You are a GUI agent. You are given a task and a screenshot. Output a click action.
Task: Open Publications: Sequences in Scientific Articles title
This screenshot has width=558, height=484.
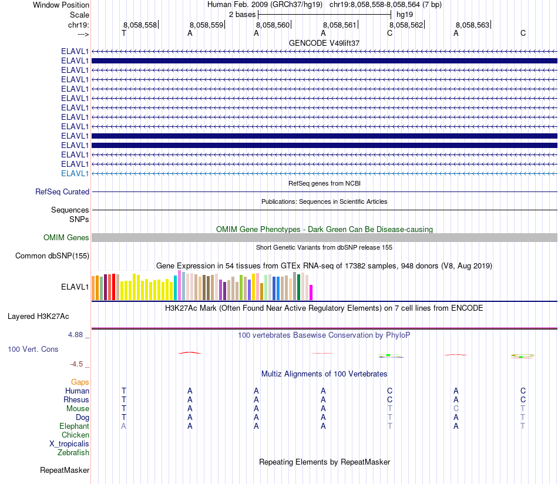click(x=324, y=201)
